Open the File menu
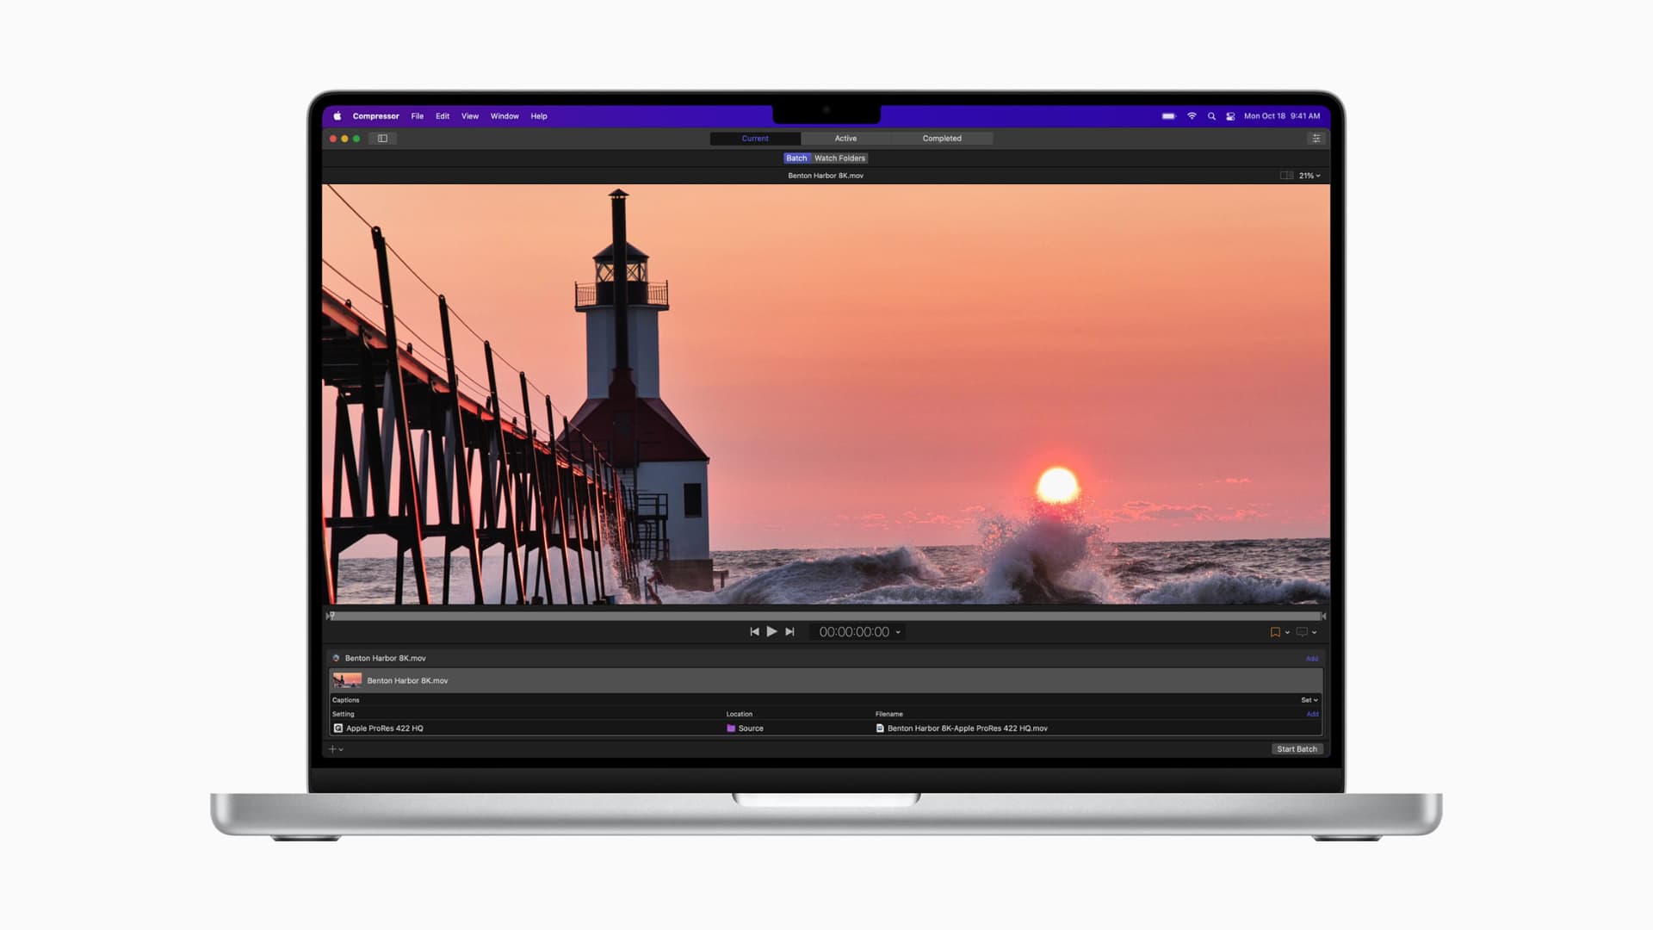Image resolution: width=1653 pixels, height=930 pixels. point(417,116)
